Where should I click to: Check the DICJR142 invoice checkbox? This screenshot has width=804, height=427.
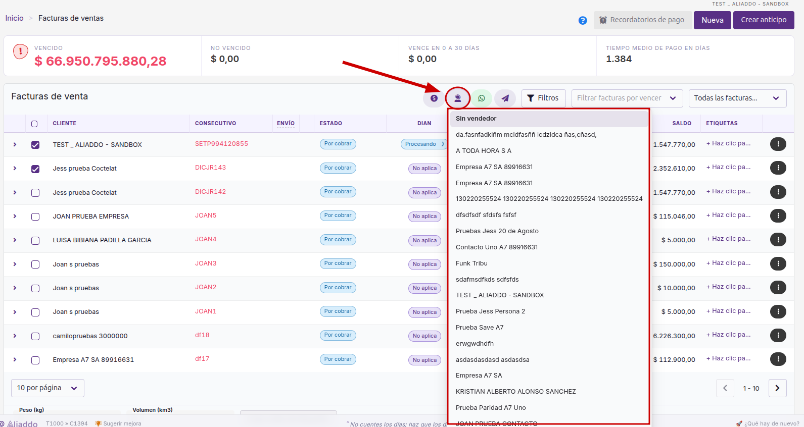(35, 193)
